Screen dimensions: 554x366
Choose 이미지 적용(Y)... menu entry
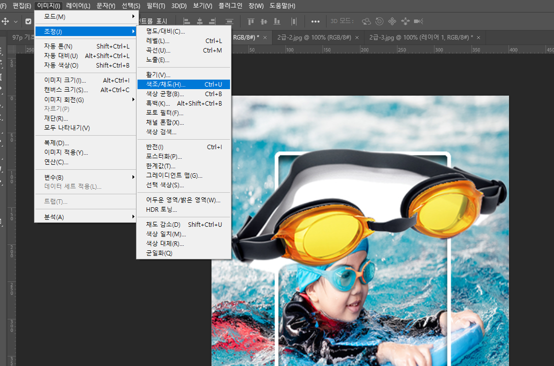[85, 153]
